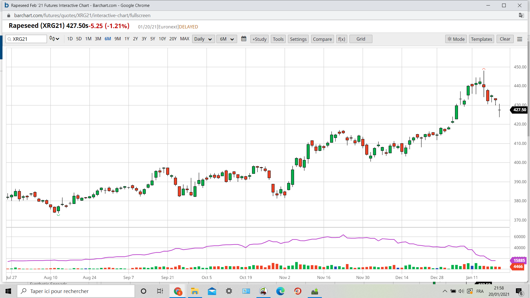Open the Mail app in taskbar
The height and width of the screenshot is (298, 530).
click(212, 291)
